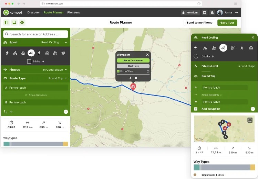
Task: Close the Road Cycling mobile panel
Action: tap(253, 37)
